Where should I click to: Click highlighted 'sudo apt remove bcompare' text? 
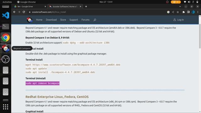pos(42,83)
